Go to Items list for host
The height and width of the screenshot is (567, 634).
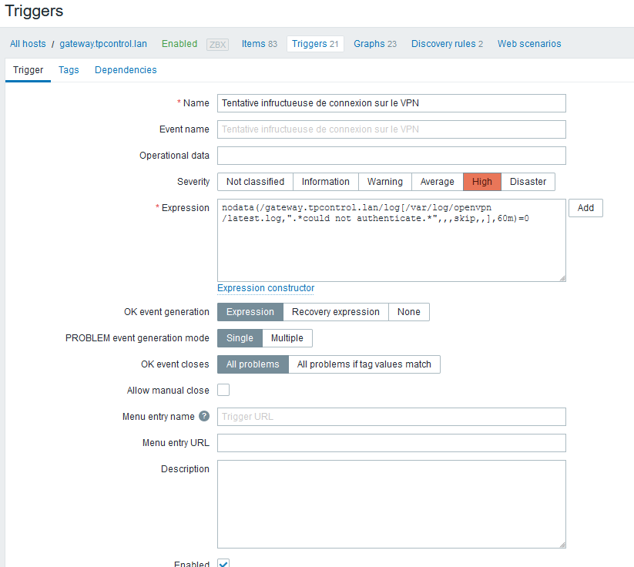[x=259, y=44]
